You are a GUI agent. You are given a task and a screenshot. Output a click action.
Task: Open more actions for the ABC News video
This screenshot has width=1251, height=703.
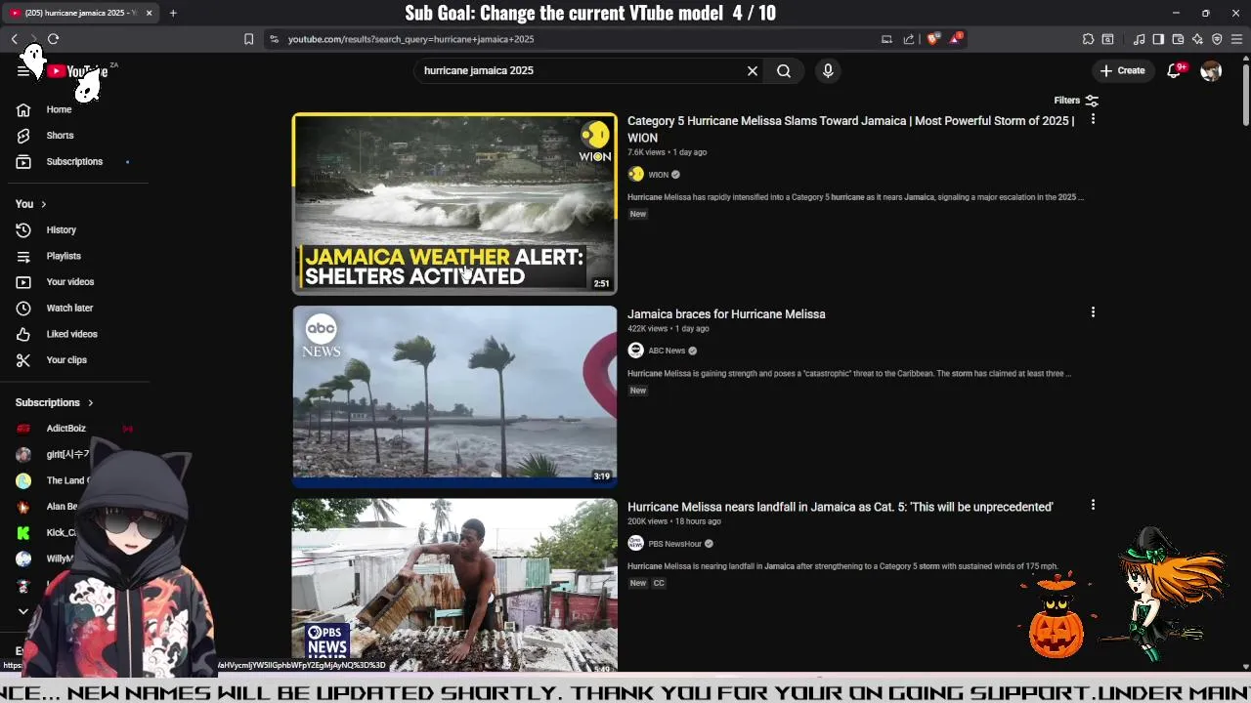pos(1093,312)
